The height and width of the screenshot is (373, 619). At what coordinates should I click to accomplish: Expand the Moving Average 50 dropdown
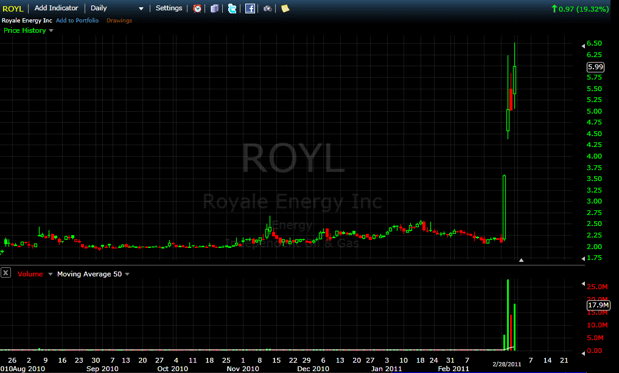pyautogui.click(x=127, y=274)
